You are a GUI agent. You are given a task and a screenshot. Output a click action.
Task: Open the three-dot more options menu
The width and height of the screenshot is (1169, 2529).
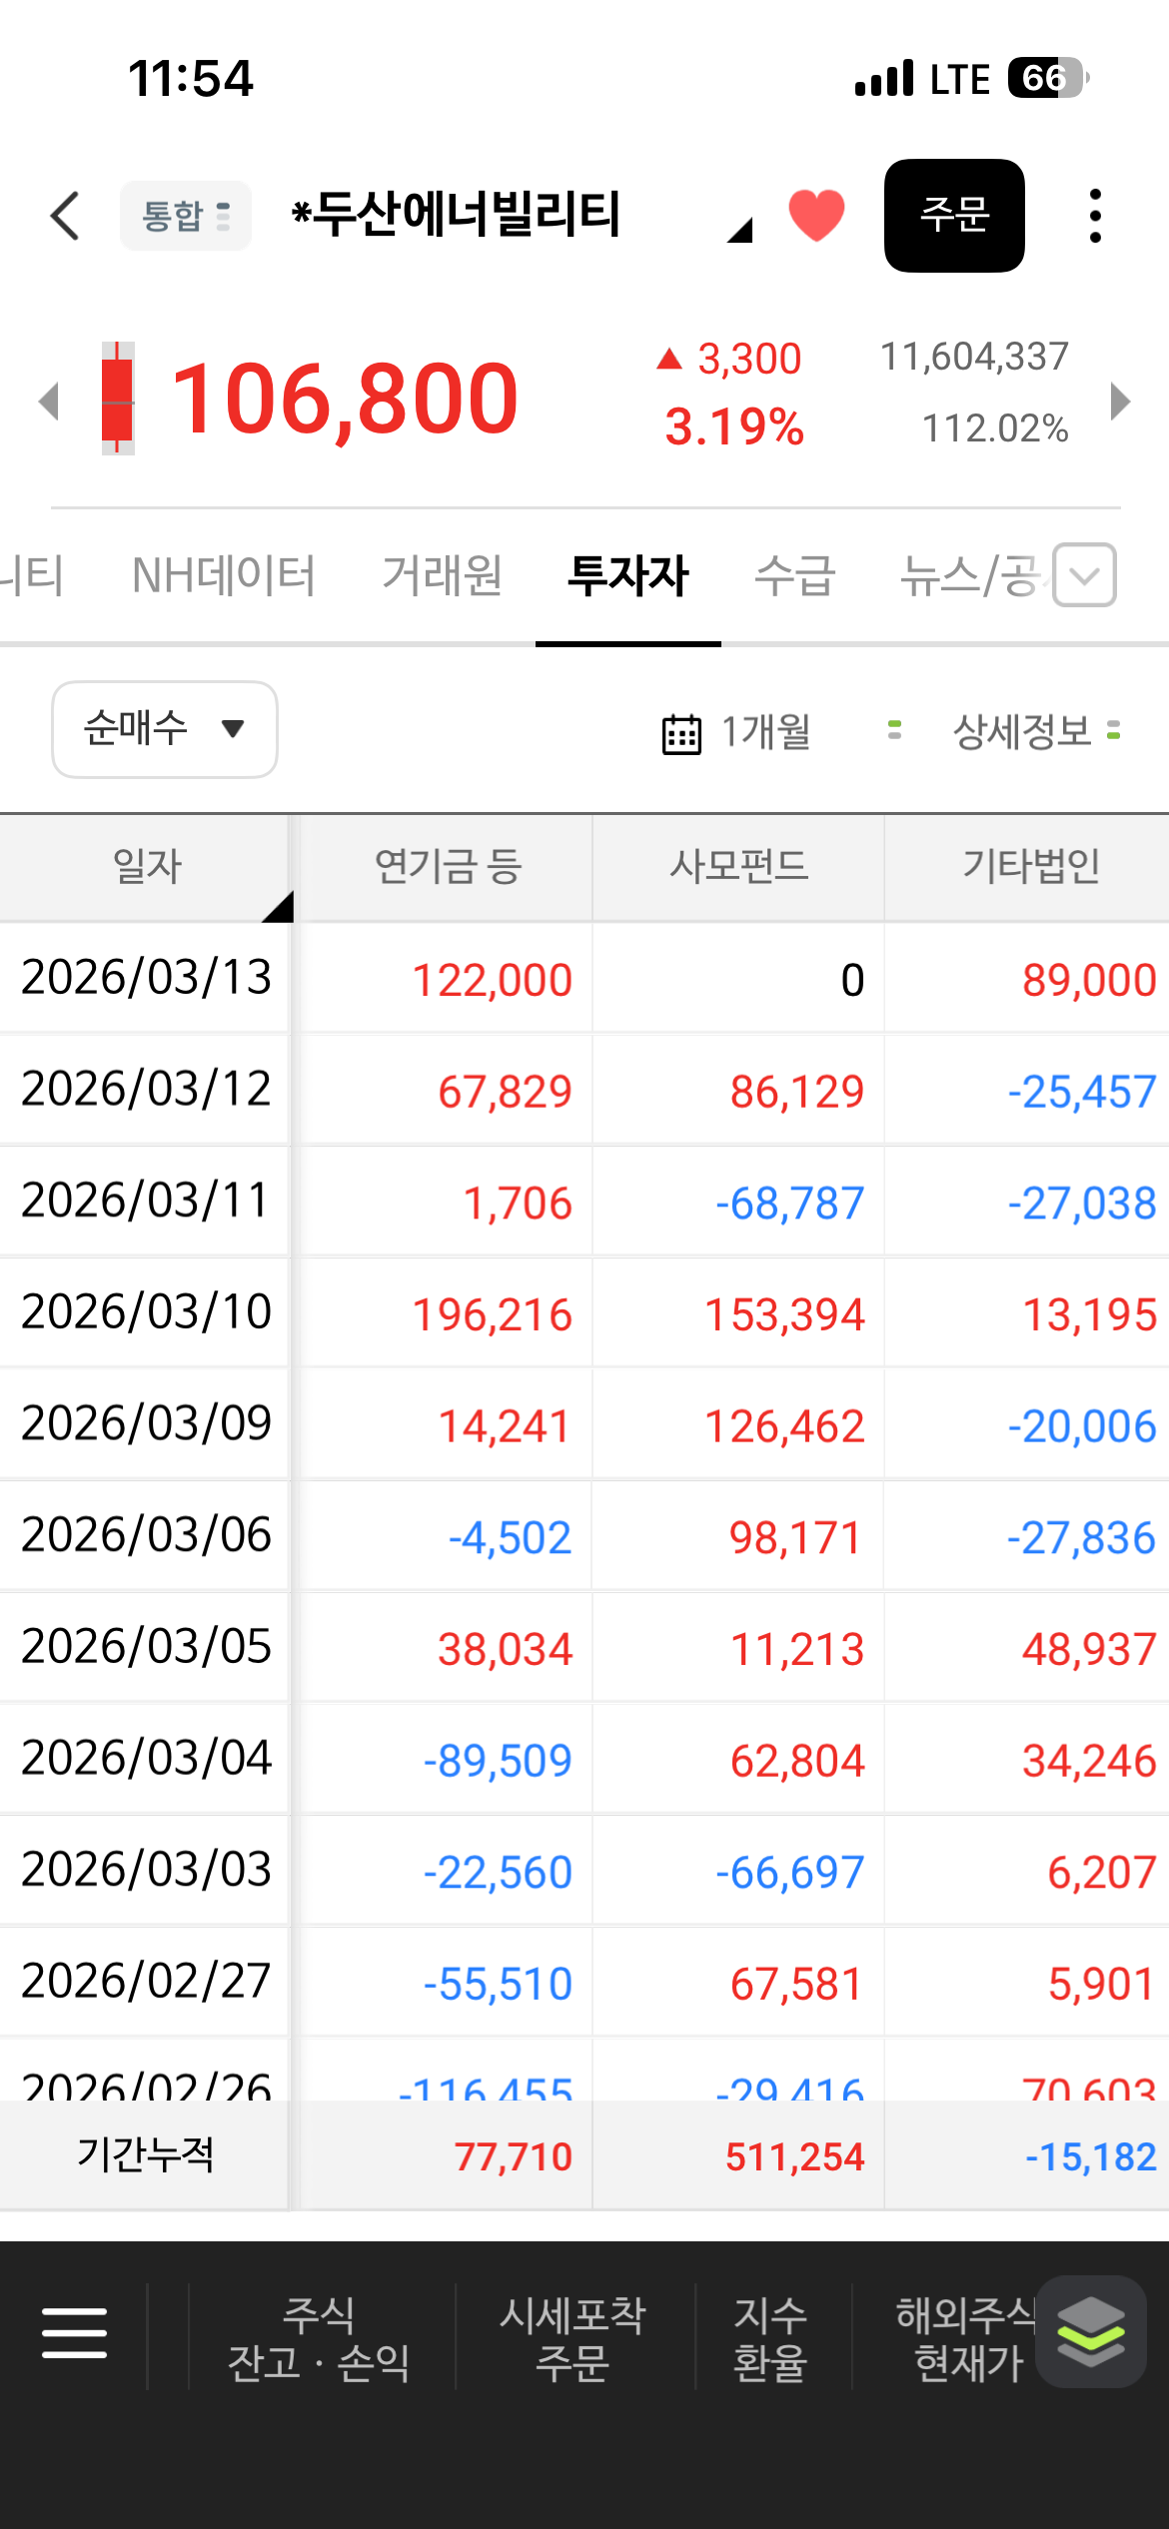pos(1095,216)
